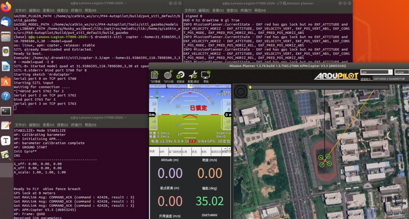Open Thunderbird mail from the dock
The height and width of the screenshot is (219, 409).
click(x=6, y=22)
